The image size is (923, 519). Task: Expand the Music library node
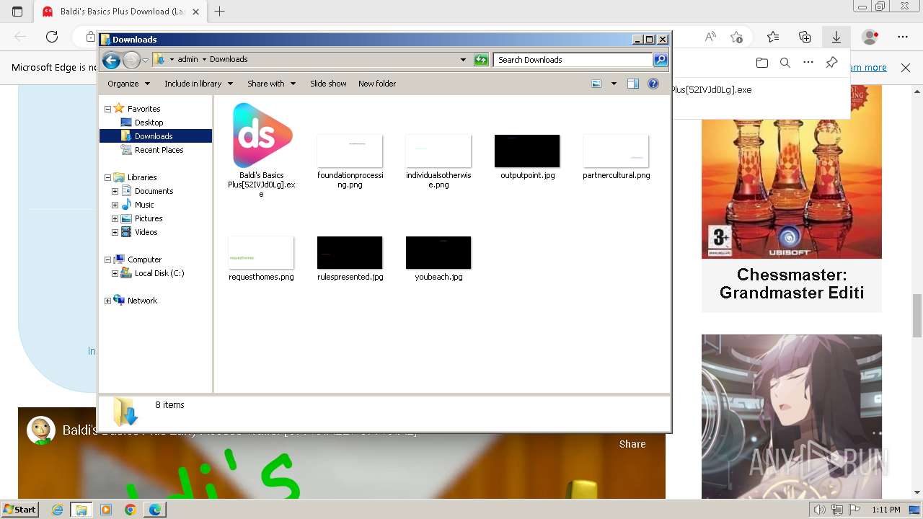115,205
